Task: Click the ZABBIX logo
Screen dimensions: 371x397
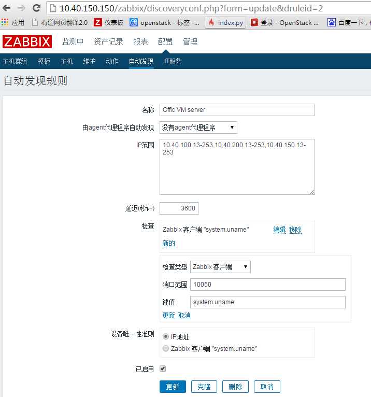Action: tap(27, 42)
